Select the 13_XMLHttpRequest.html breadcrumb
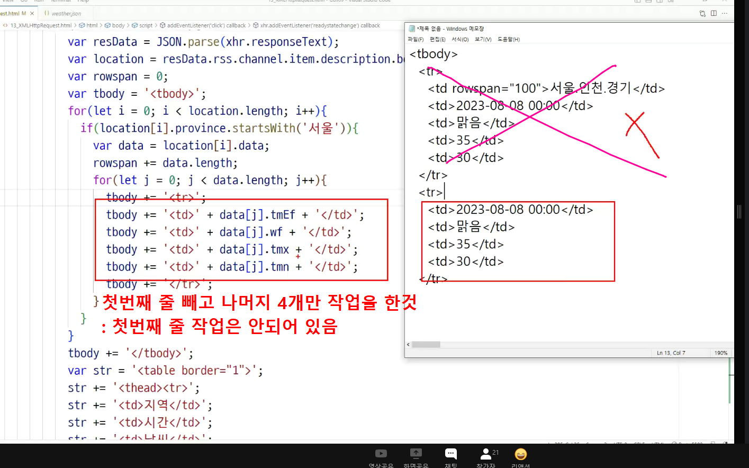Viewport: 749px width, 468px height. [x=40, y=25]
